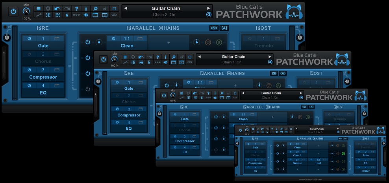Click the info 'i' icon in the largest window's toolbar

pyautogui.click(x=86, y=8)
